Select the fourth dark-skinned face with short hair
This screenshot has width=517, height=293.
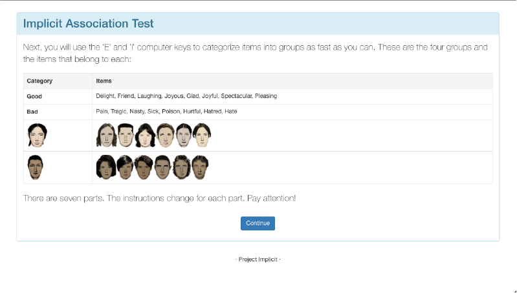(x=163, y=167)
